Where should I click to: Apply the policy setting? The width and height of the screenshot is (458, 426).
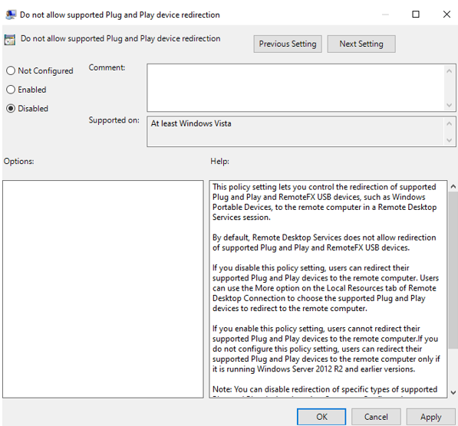pos(431,417)
